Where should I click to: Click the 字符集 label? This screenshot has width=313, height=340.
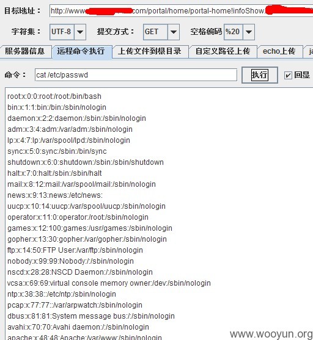pyautogui.click(x=26, y=32)
